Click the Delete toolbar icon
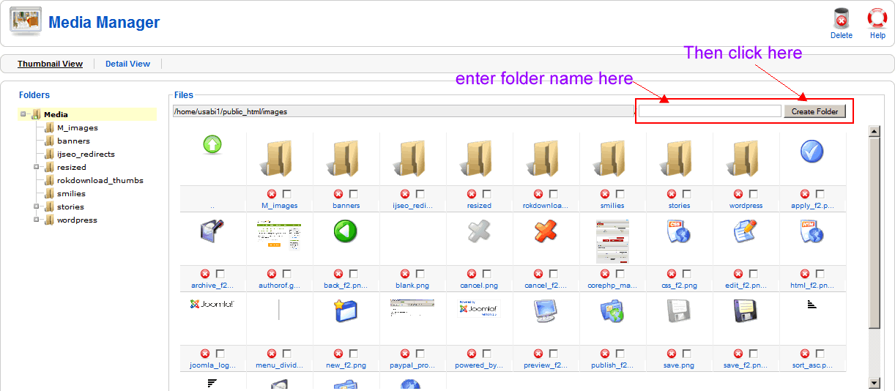 pos(841,19)
